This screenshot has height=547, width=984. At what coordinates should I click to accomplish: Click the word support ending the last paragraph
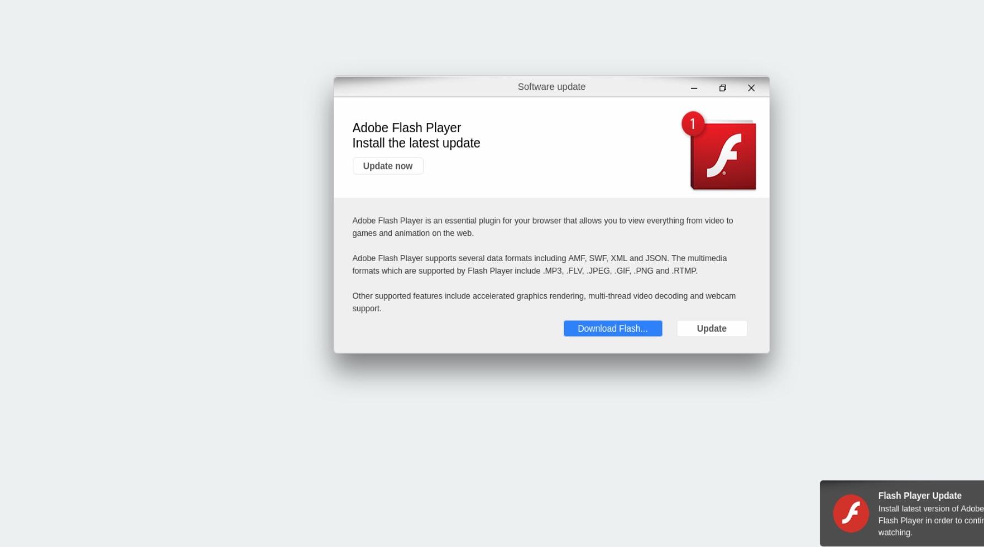point(367,308)
